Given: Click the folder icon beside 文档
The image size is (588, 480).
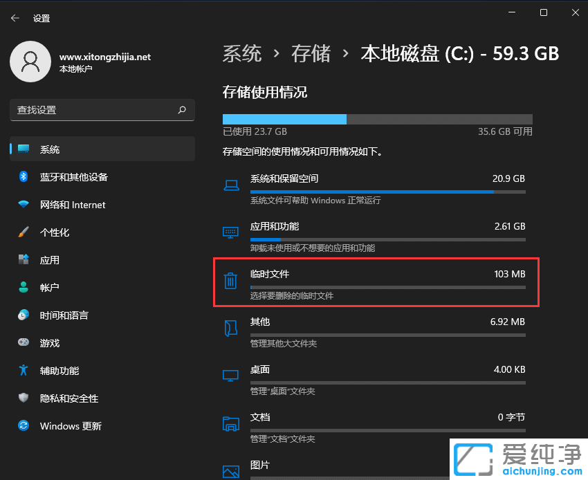Looking at the screenshot, I should [x=230, y=424].
